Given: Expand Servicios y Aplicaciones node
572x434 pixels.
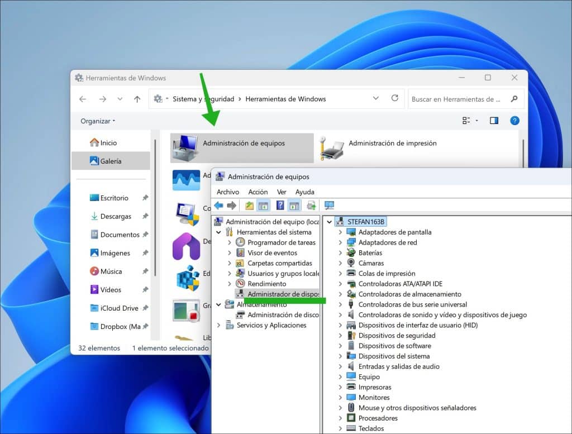Looking at the screenshot, I should point(218,325).
